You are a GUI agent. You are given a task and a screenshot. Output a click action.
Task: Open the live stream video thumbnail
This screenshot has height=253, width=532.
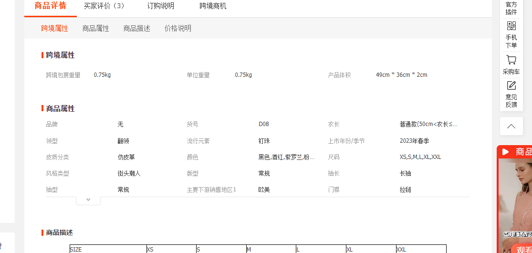[x=515, y=205]
